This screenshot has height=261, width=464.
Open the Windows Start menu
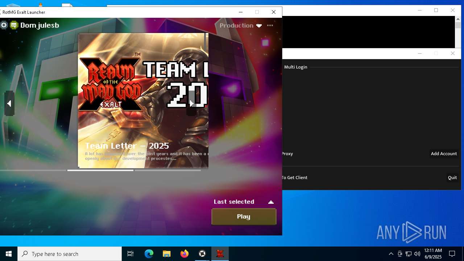click(x=9, y=254)
